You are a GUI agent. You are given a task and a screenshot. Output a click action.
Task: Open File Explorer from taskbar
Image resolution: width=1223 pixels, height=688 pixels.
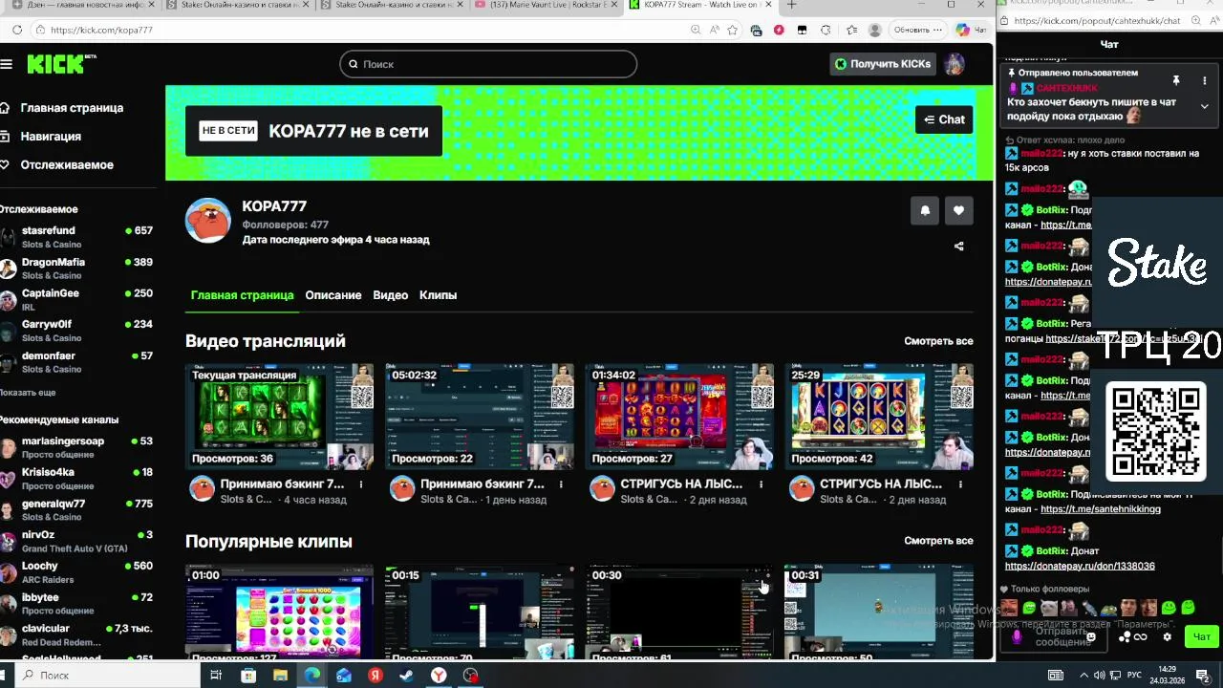coord(280,675)
